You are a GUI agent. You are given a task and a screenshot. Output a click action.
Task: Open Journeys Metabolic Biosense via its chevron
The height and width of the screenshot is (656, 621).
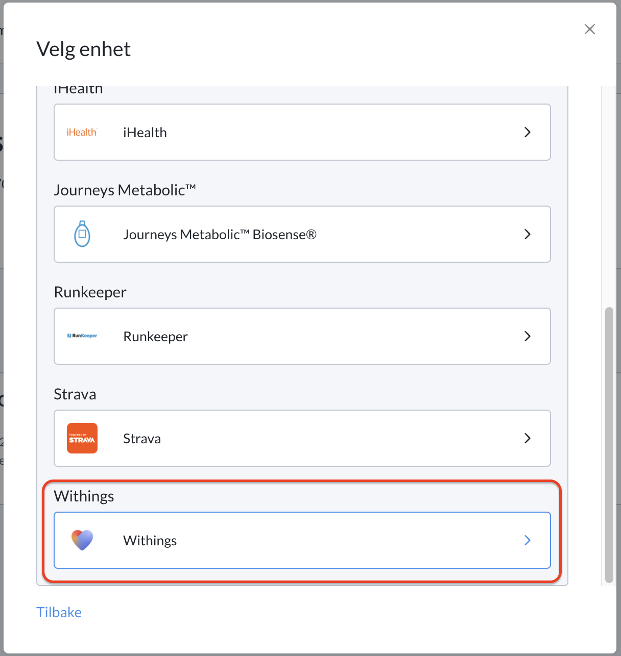coord(528,234)
